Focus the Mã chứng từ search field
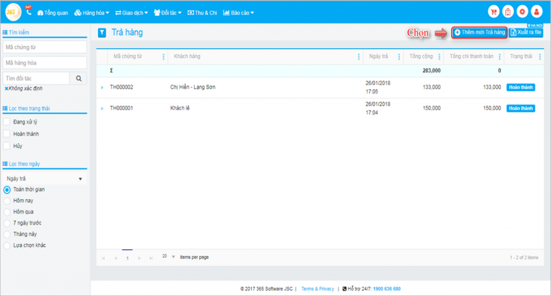Screen dimensions: 551x296 click(45, 47)
